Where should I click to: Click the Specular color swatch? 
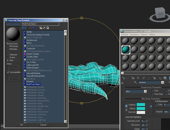click(141, 112)
